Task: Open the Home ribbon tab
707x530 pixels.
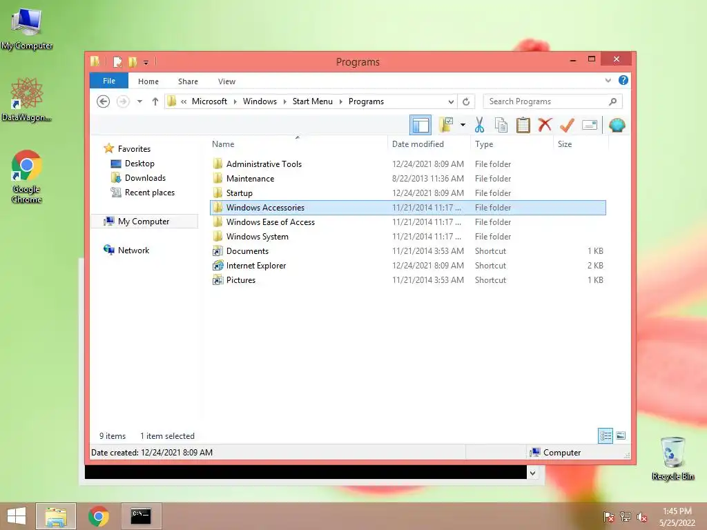Action: pos(148,81)
